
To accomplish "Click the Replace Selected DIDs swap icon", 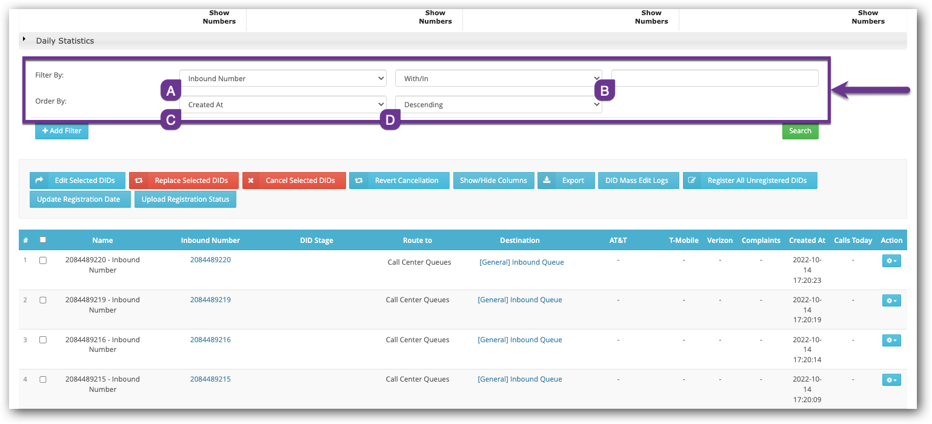I will (x=139, y=180).
